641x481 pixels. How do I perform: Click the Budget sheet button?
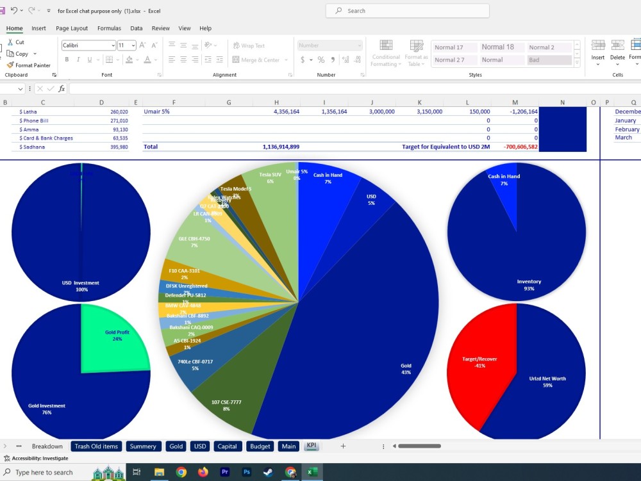[260, 446]
